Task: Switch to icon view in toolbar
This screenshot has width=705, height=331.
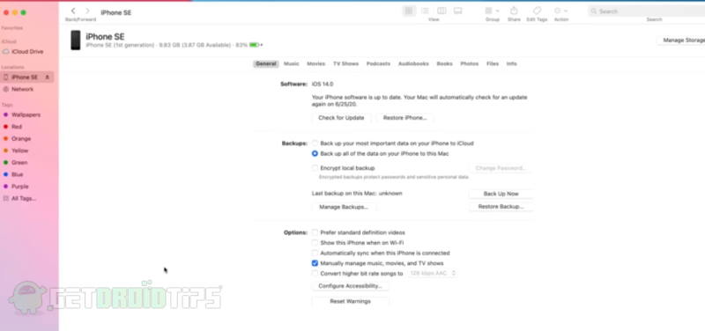Action: [409, 11]
